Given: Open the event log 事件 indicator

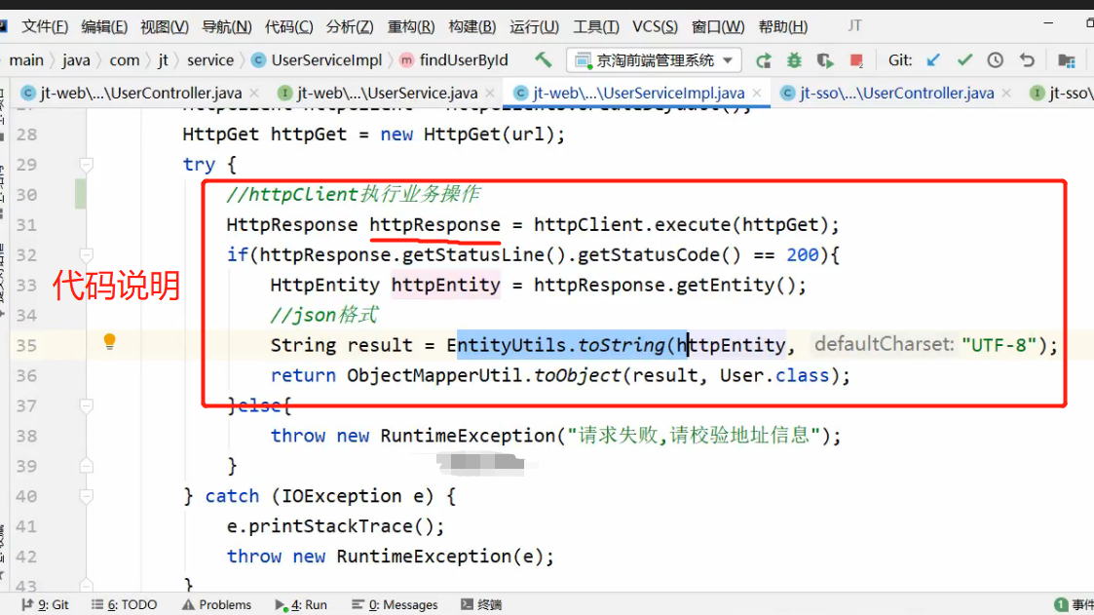Looking at the screenshot, I should click(1075, 604).
